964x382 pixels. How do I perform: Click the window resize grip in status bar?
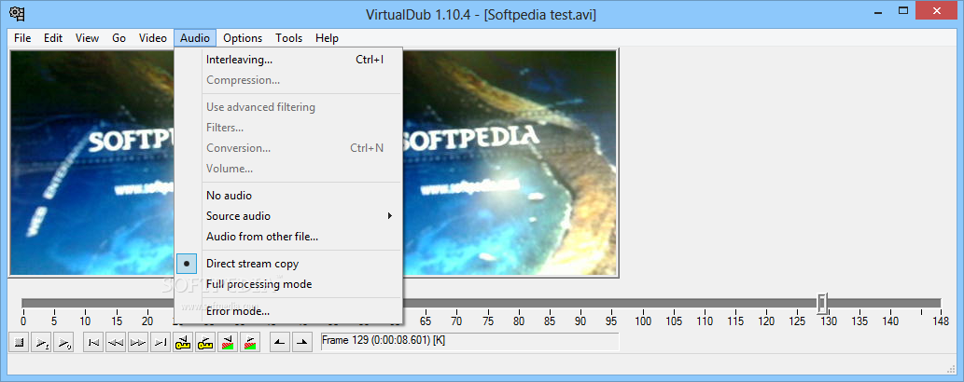click(949, 368)
